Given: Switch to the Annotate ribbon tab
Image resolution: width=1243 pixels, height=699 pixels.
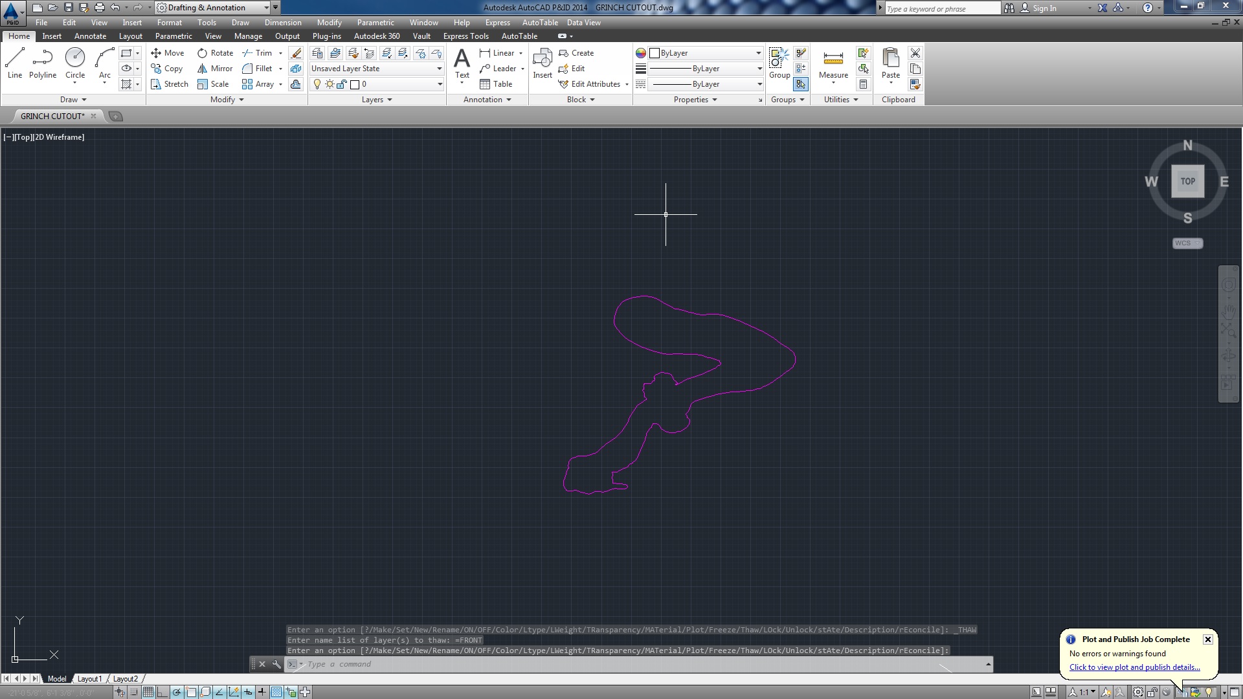Looking at the screenshot, I should [x=90, y=36].
